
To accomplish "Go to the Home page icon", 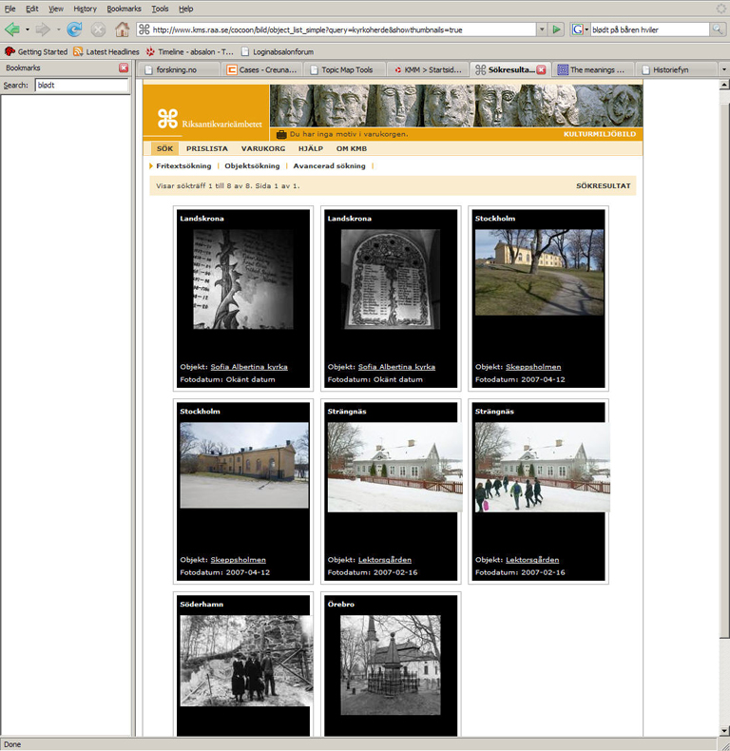I will (122, 29).
